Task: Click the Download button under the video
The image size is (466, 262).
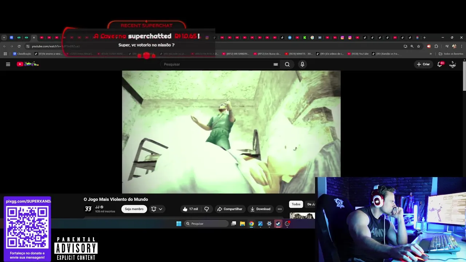Action: tap(260, 209)
